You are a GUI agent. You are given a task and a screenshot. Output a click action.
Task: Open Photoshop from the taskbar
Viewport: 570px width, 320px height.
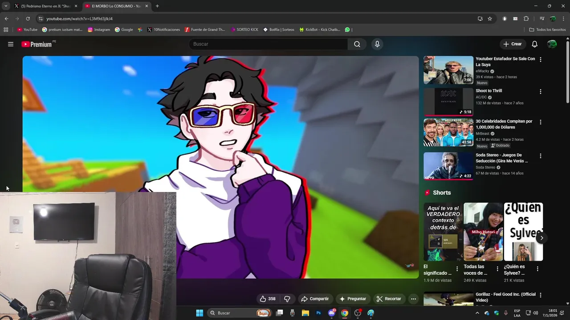[x=318, y=313]
